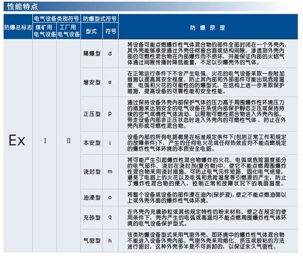The height and width of the screenshot is (258, 303).
Task: Select the 煤矿用电气设备 sub-header
Action: point(45,31)
